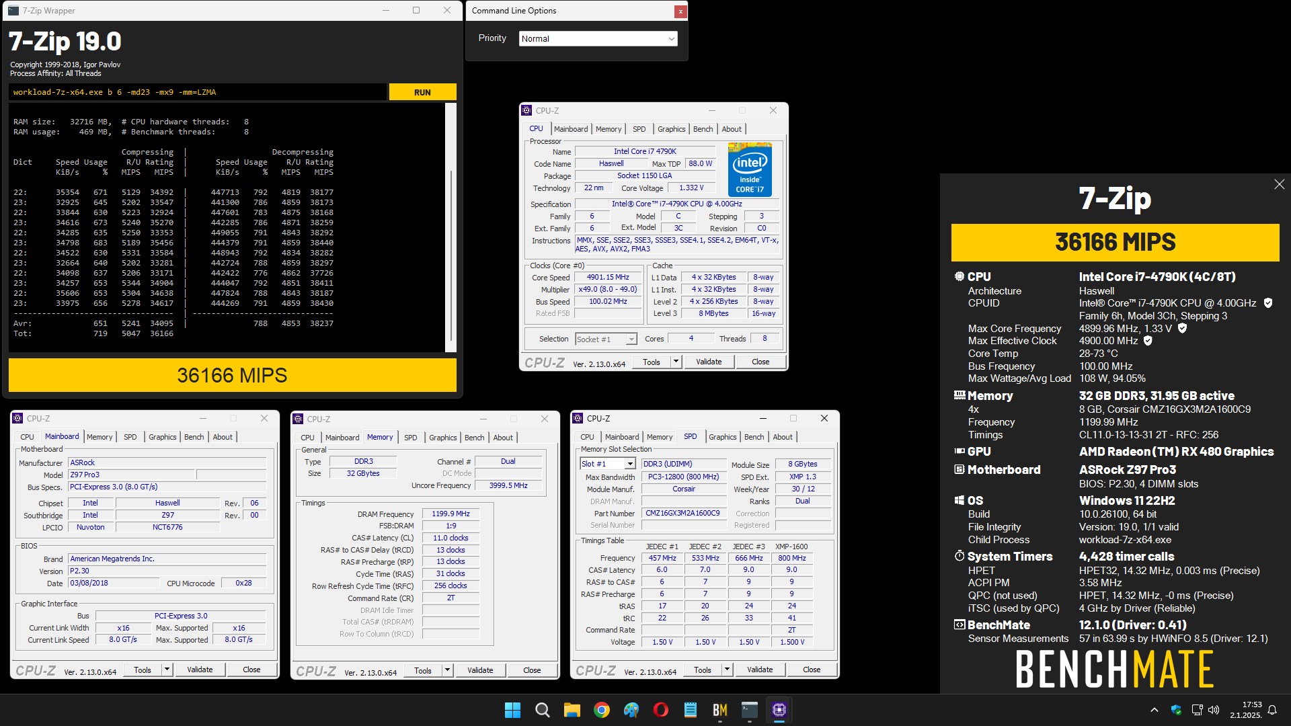
Task: Click the CPUID verification shield icon
Action: point(1268,303)
